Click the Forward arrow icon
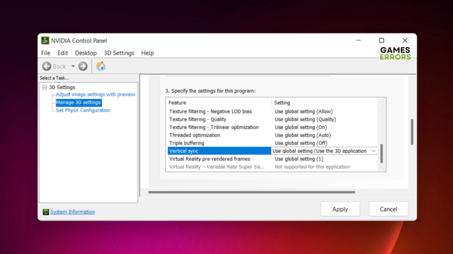 tap(83, 66)
